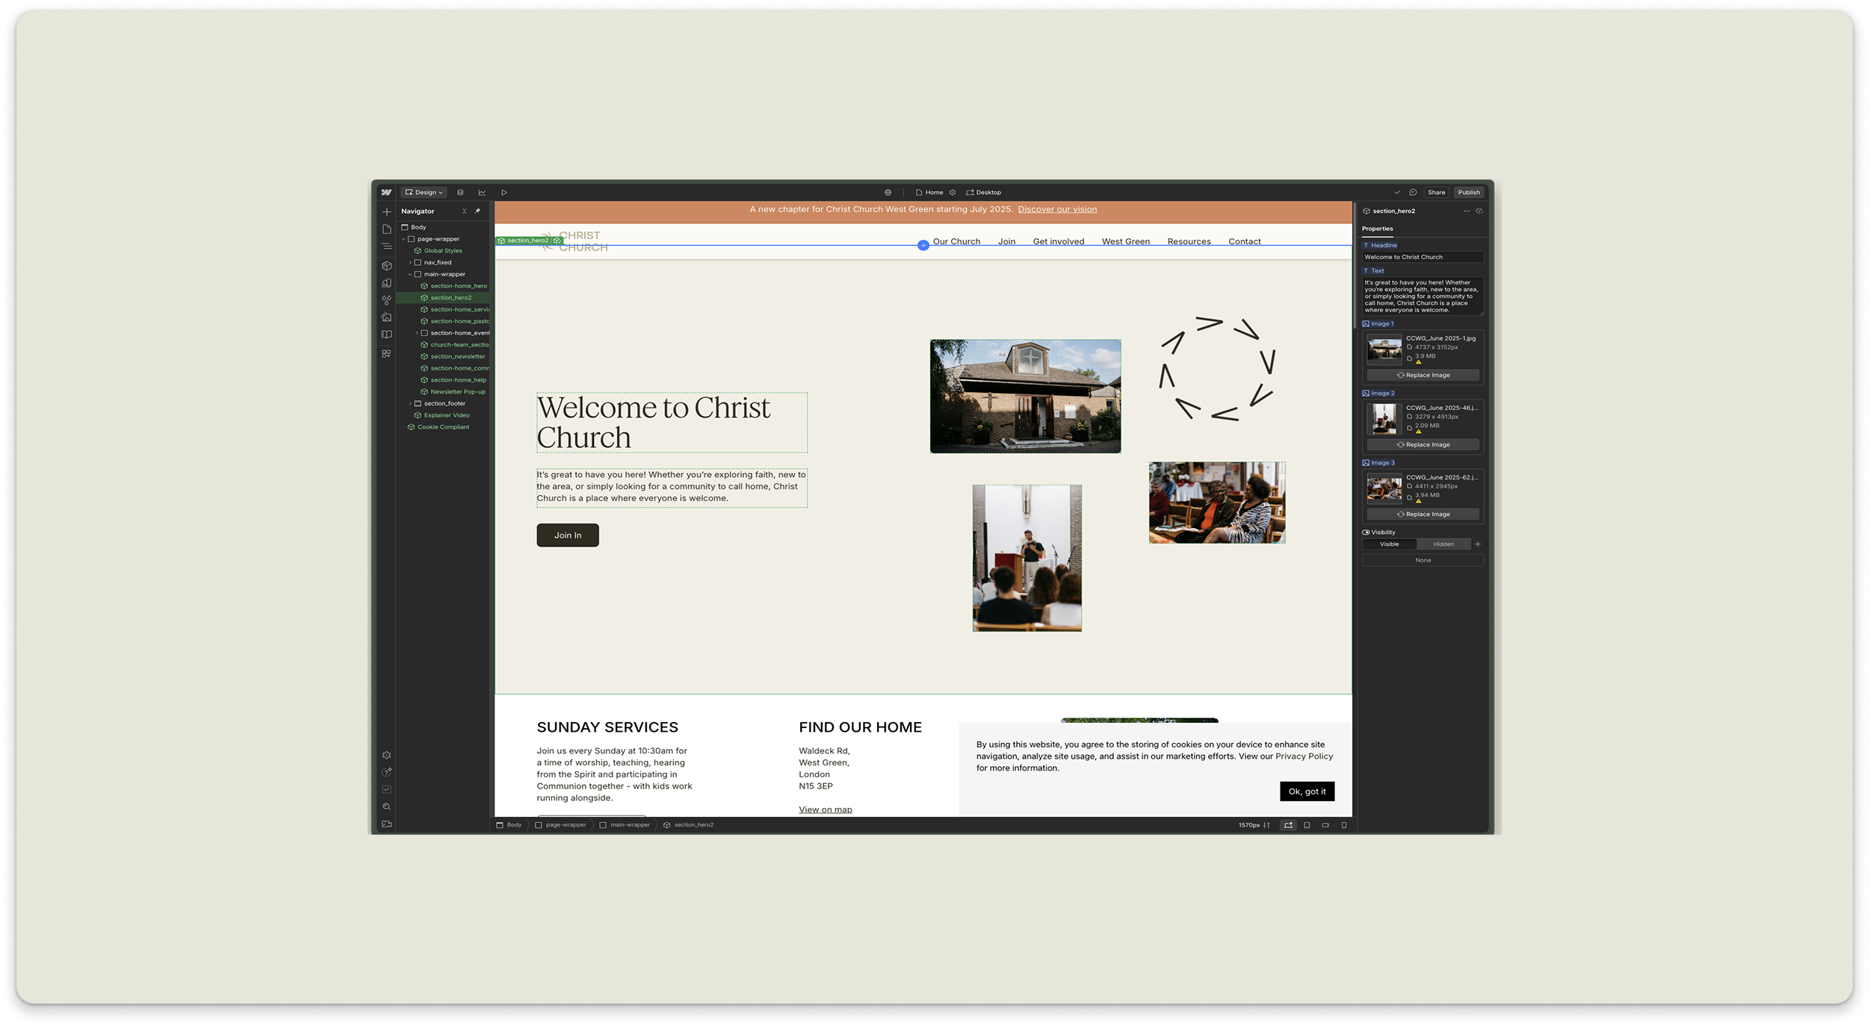Open the Apps panel icon
Viewport: 1870px width, 1026px height.
click(x=386, y=353)
